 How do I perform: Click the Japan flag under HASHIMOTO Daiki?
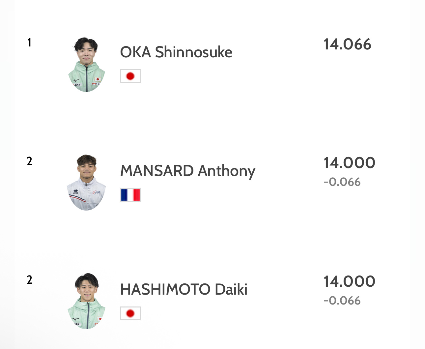[x=130, y=313]
